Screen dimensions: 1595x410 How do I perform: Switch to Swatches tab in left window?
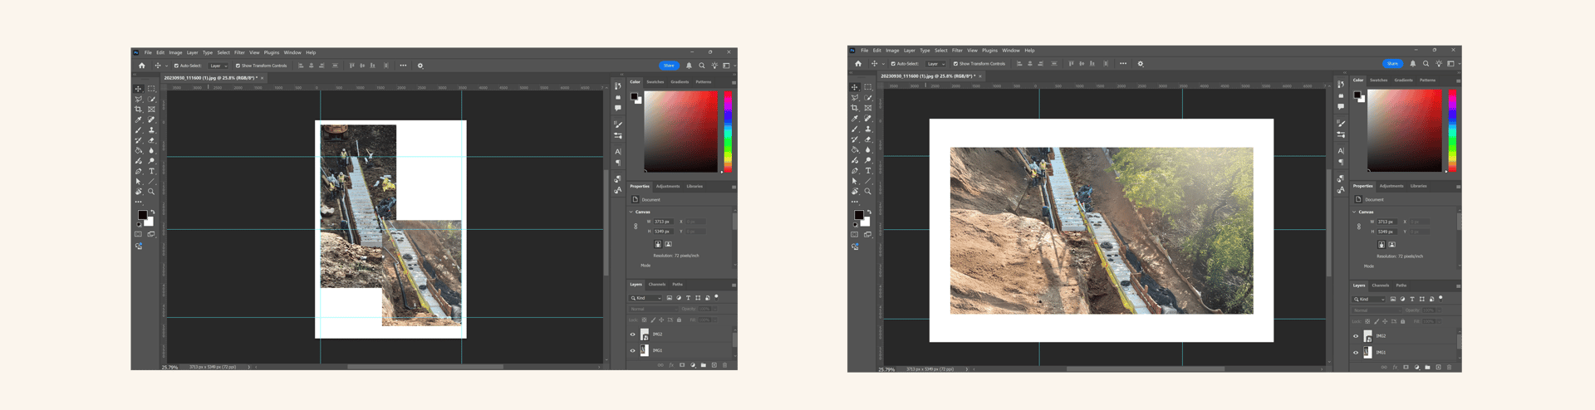(655, 82)
